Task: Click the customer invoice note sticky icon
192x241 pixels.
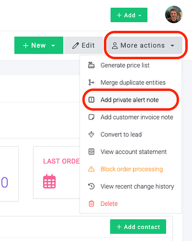Action: coord(91,117)
